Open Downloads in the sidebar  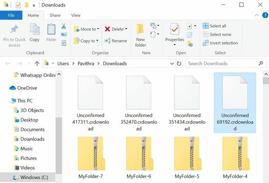(x=29, y=139)
